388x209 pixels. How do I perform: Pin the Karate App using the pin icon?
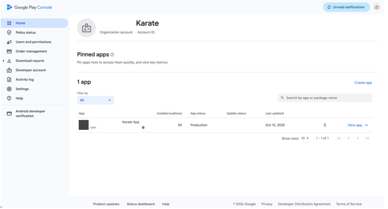pos(325,125)
